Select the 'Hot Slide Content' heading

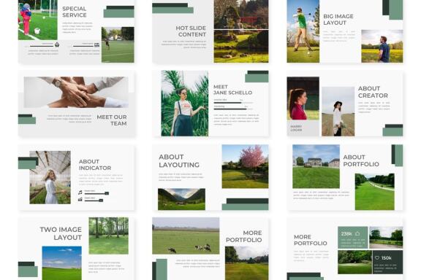tap(191, 31)
